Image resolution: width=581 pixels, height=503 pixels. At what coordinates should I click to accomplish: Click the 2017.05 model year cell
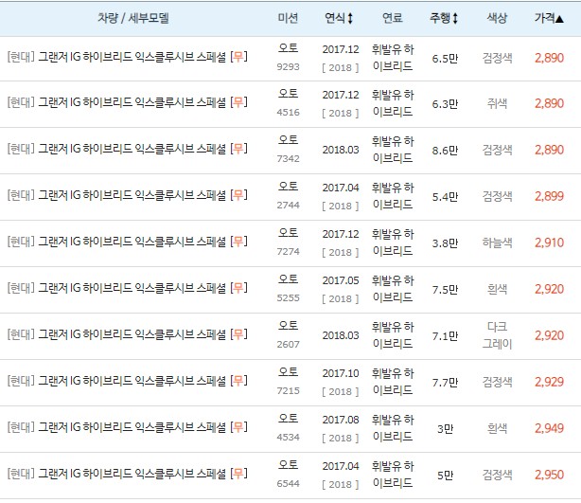[x=341, y=280]
